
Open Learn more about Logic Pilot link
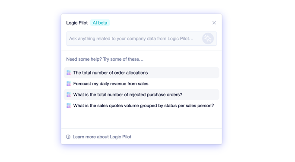click(102, 137)
